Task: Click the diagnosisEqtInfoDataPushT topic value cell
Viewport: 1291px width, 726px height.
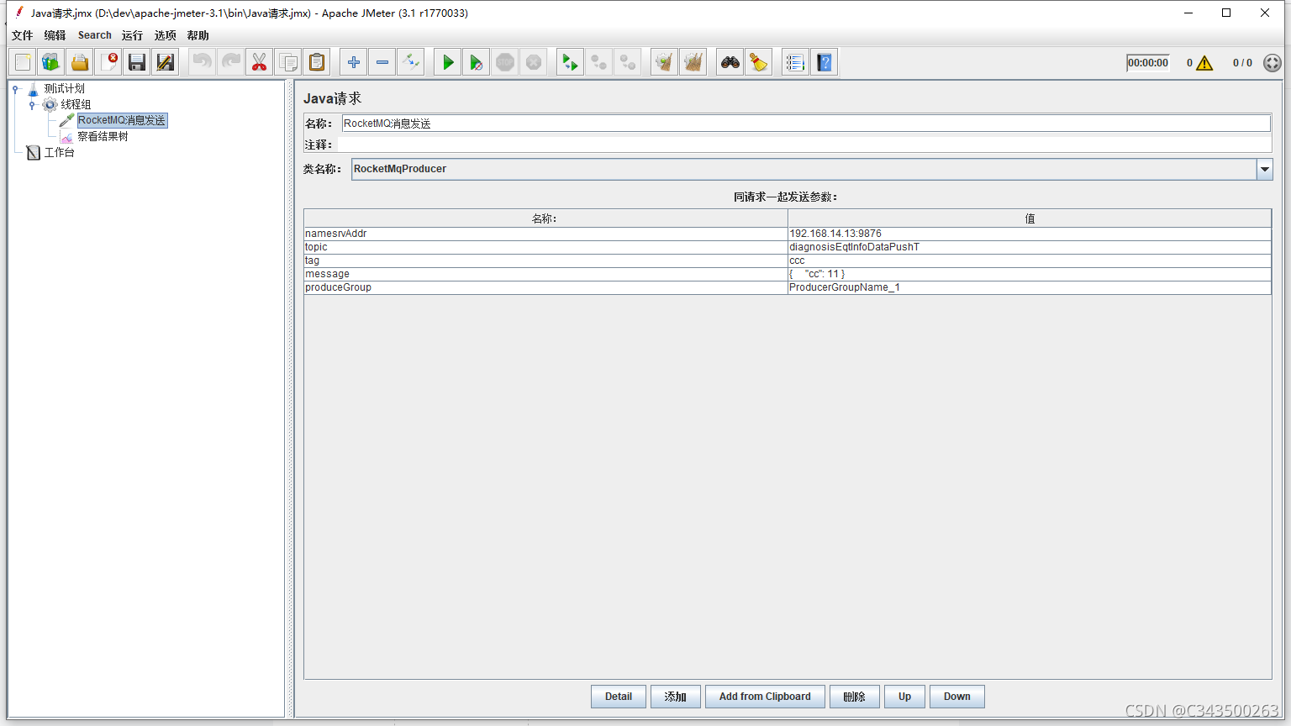Action: point(1029,247)
